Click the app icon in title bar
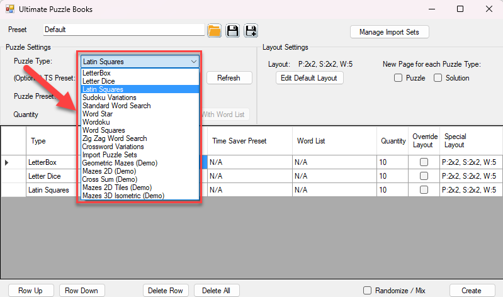Image resolution: width=503 pixels, height=297 pixels. pos(9,9)
